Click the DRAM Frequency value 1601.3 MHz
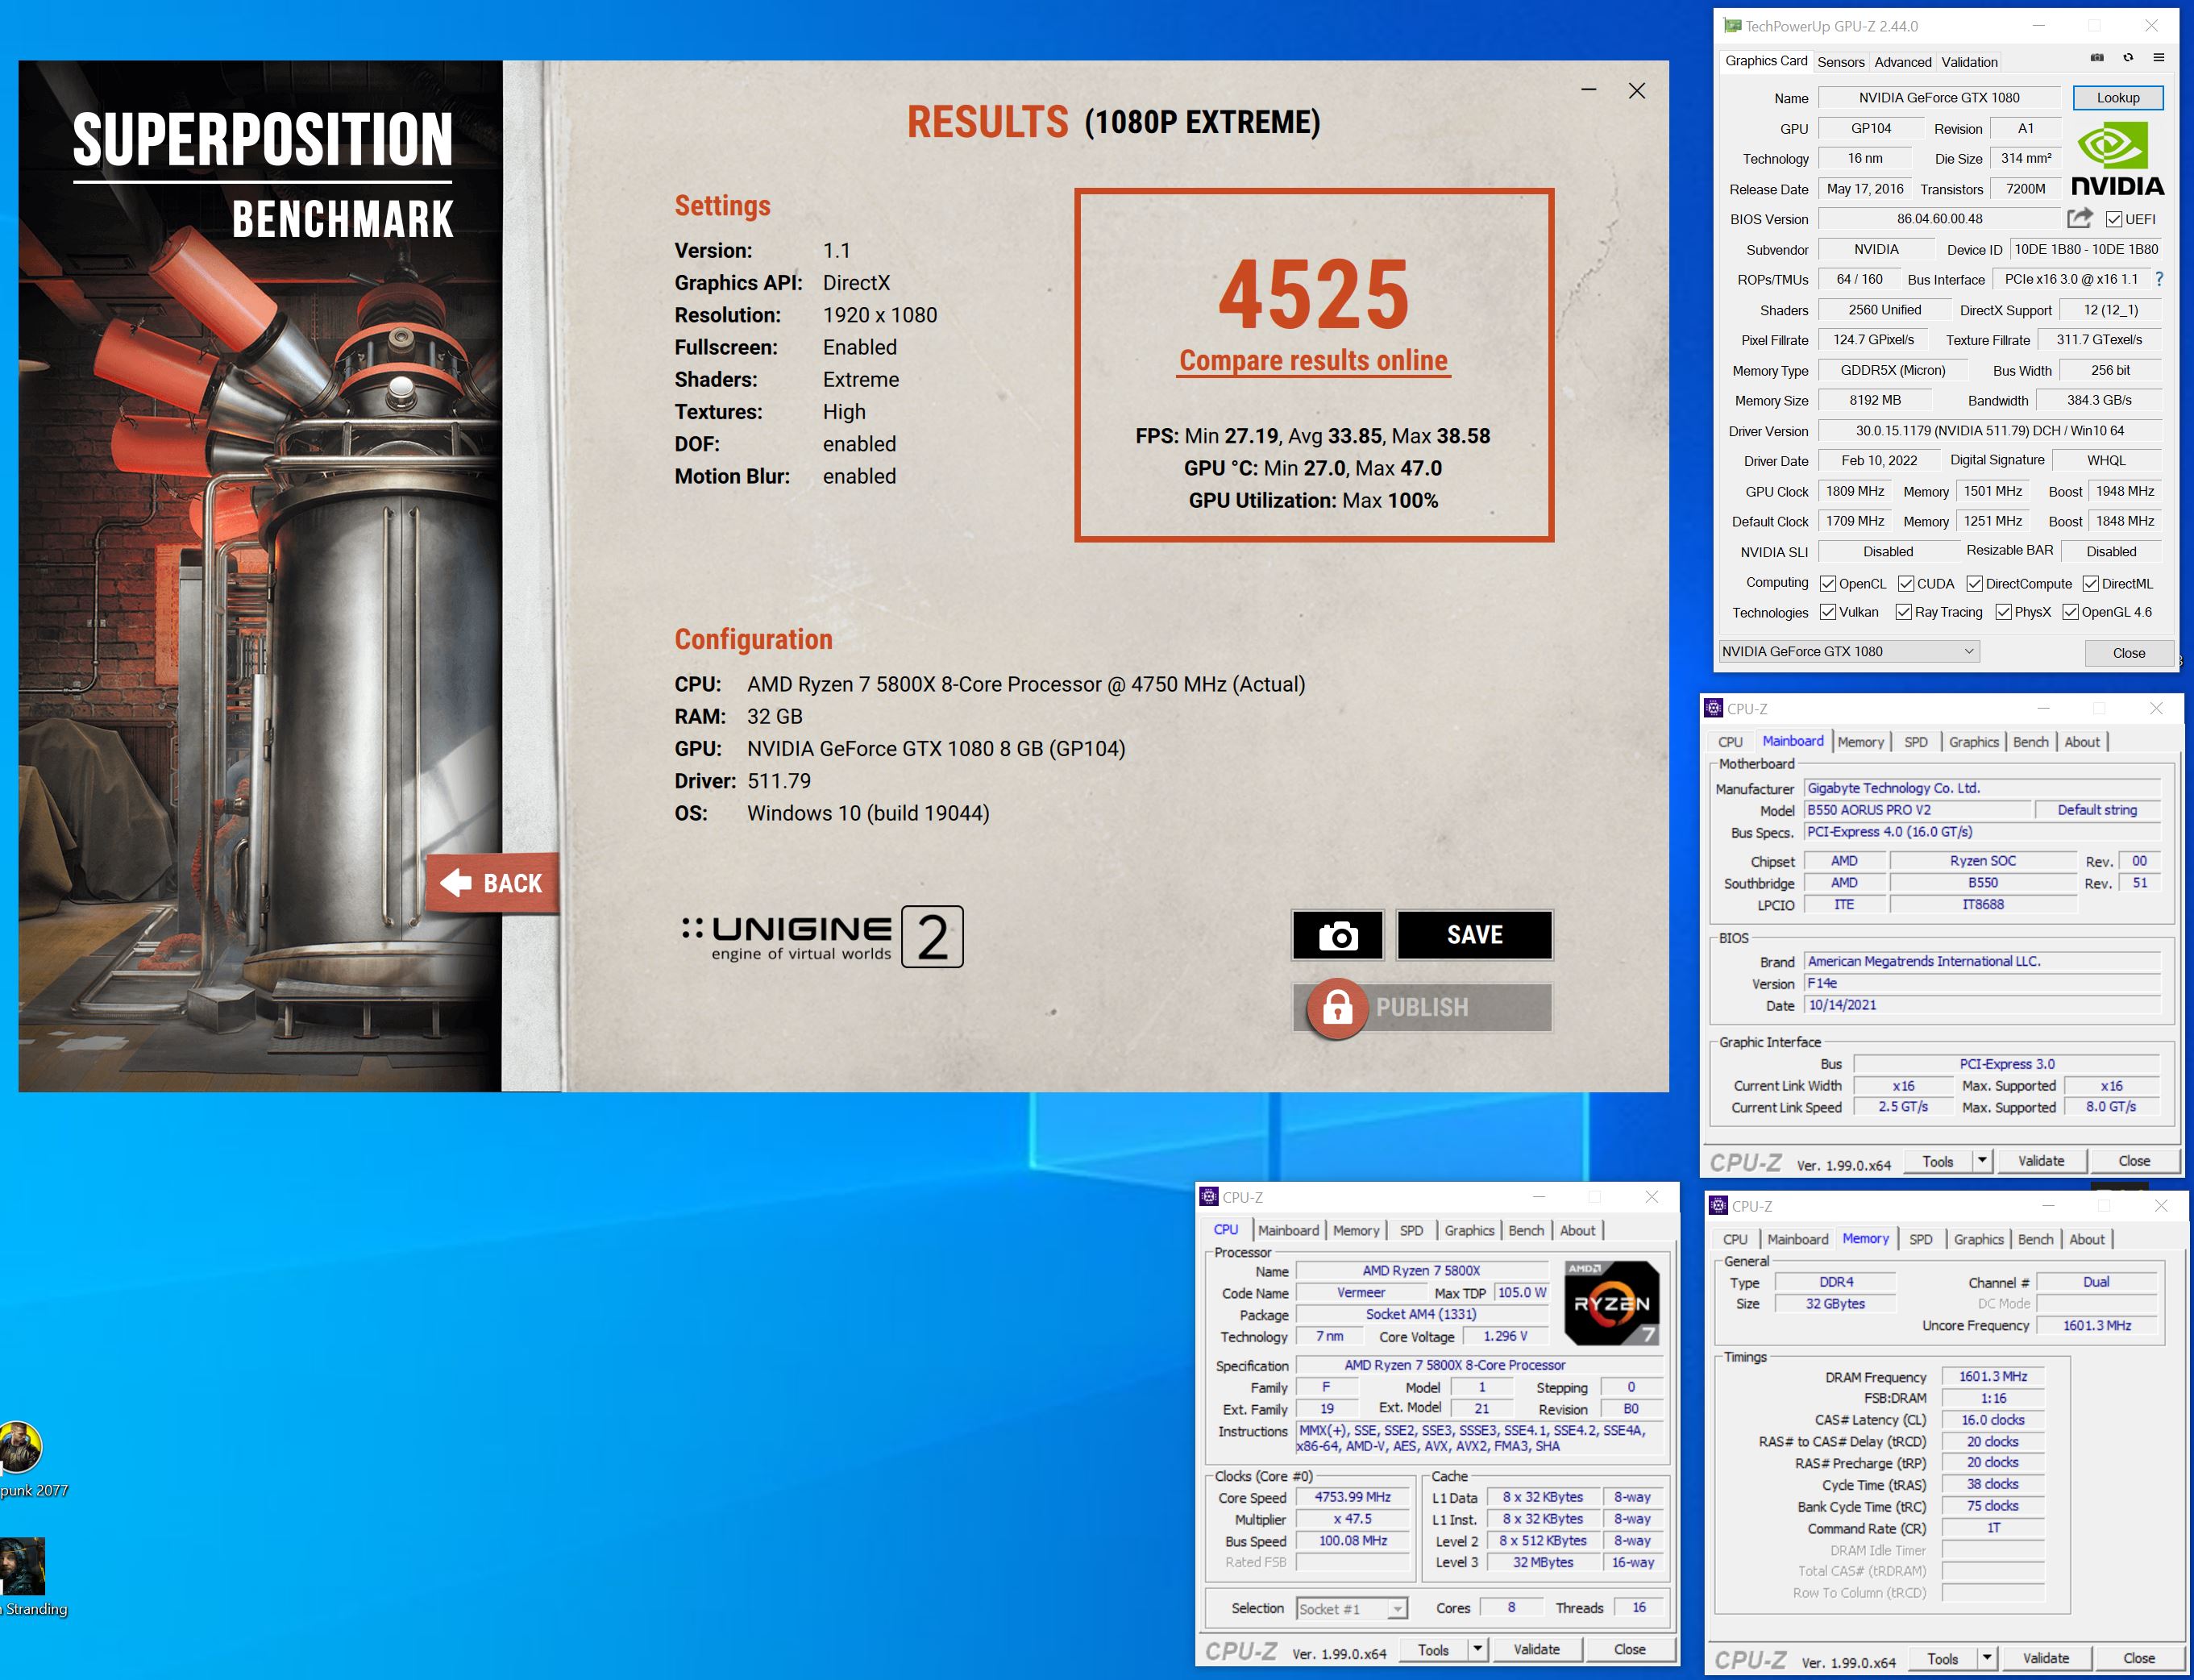Image resolution: width=2194 pixels, height=1680 pixels. [1993, 1377]
